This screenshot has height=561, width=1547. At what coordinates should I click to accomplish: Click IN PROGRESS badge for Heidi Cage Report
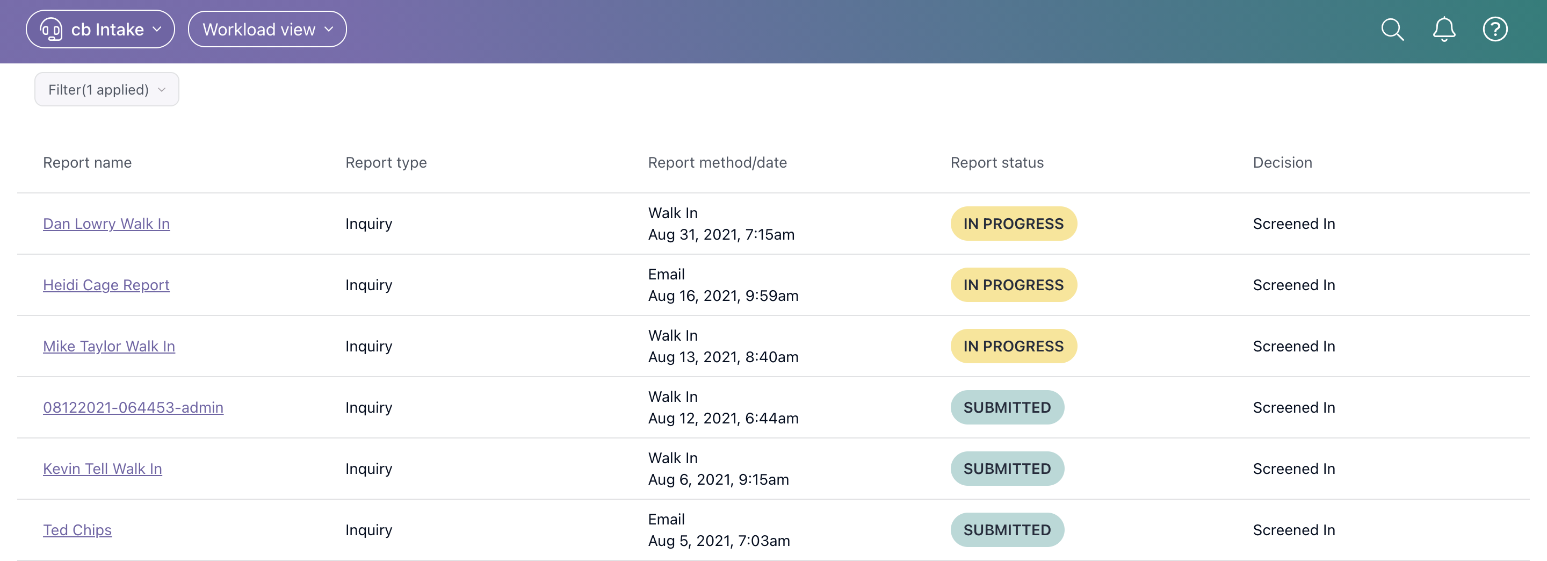click(x=1013, y=285)
